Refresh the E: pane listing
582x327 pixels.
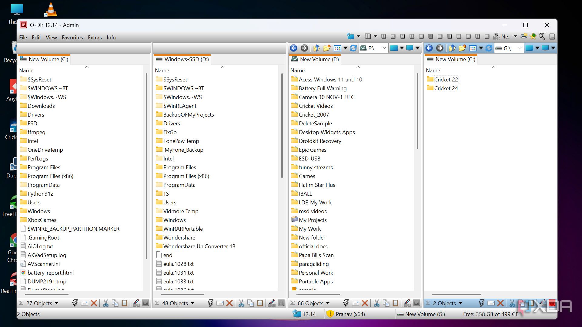(353, 48)
